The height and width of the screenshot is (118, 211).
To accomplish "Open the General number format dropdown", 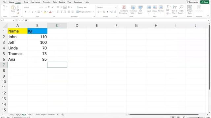I will point(116,8).
